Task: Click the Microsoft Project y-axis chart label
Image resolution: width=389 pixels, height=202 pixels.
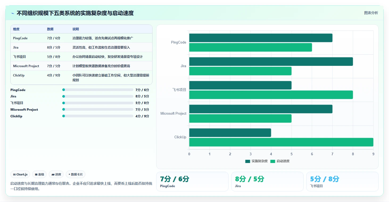Action: 173,113
